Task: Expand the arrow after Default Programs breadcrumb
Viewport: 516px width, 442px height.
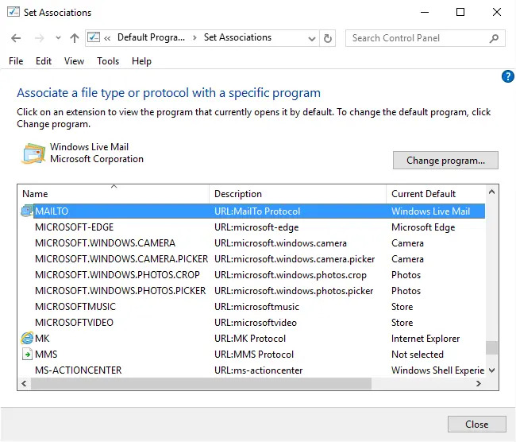Action: (194, 38)
